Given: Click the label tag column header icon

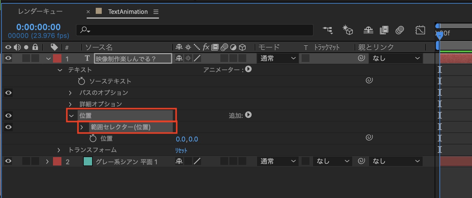Looking at the screenshot, I should [54, 47].
